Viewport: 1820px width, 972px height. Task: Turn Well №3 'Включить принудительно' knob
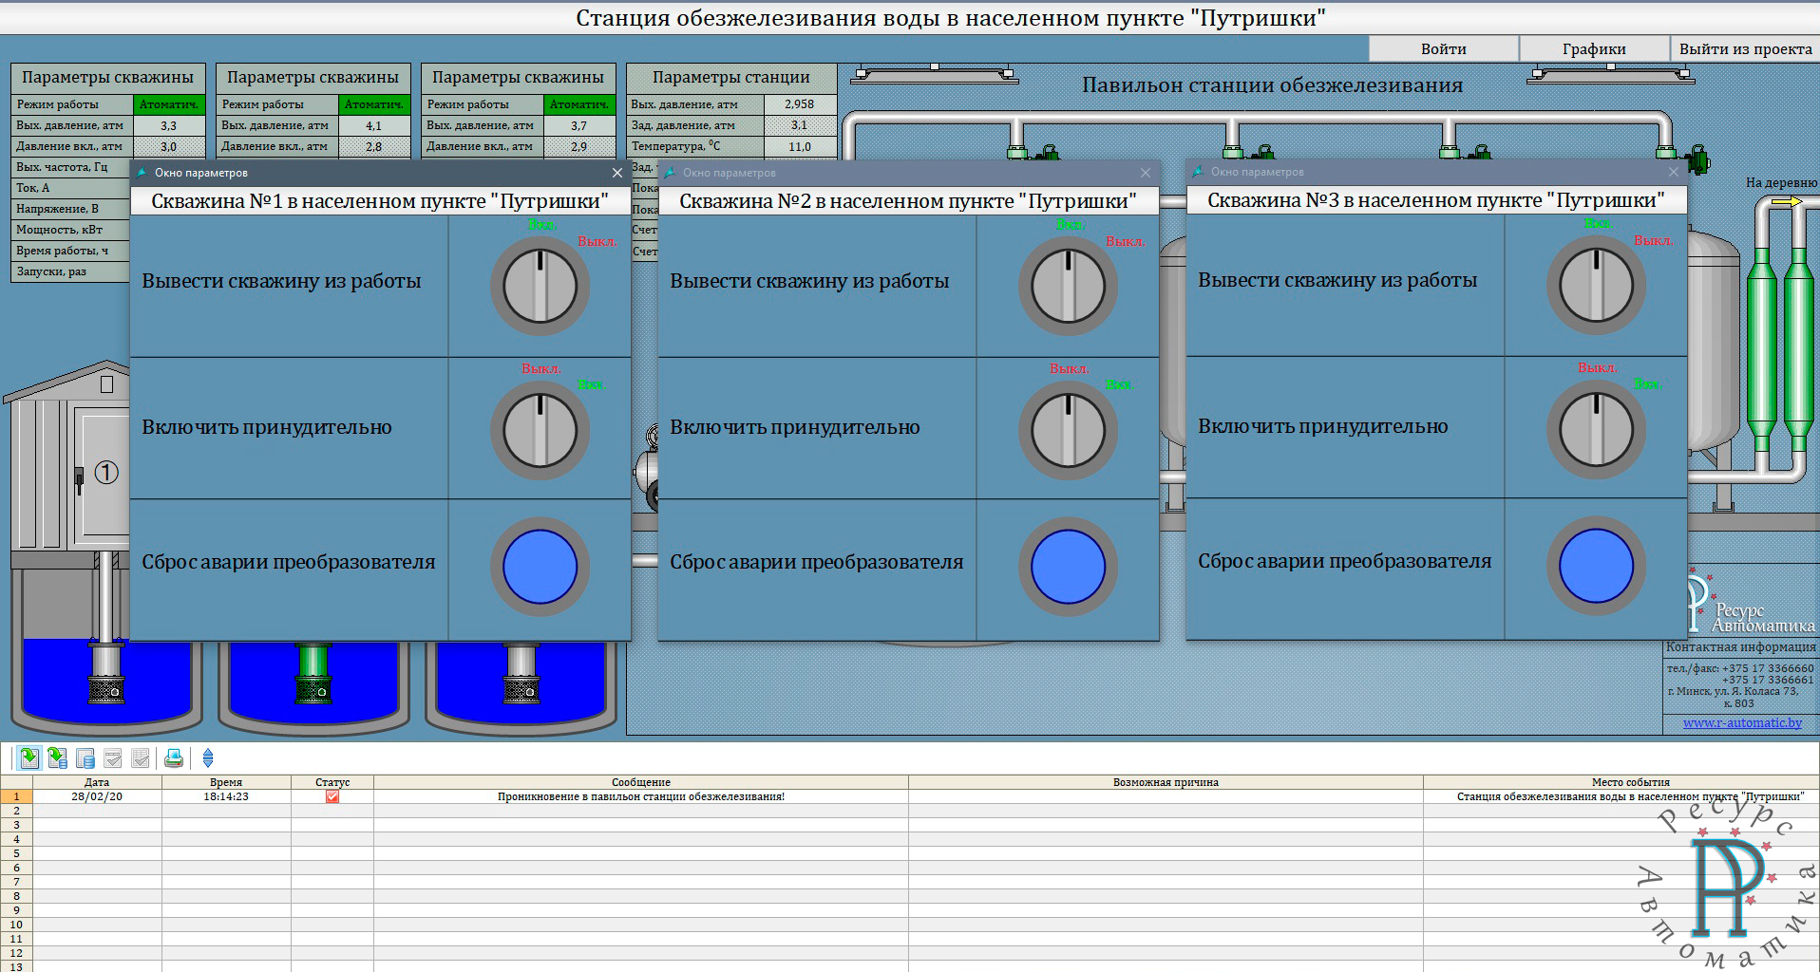[x=1596, y=429]
